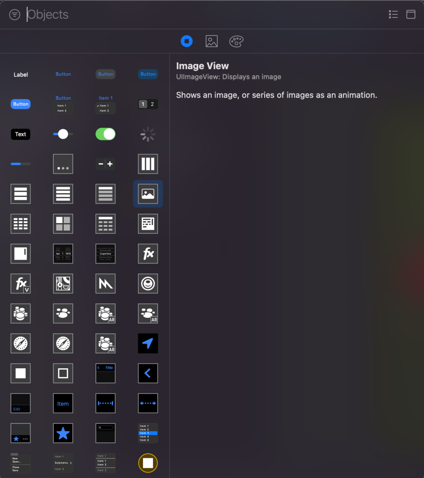The width and height of the screenshot is (424, 478).
Task: Select the Slider object in the grid
Action: coord(63,134)
